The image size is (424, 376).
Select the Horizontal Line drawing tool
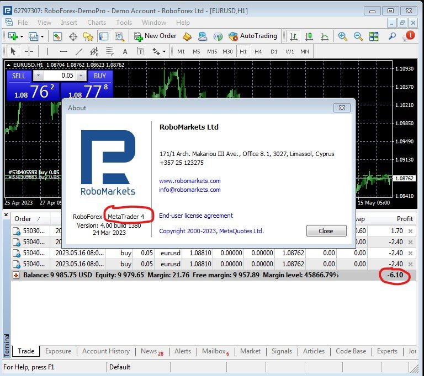[x=63, y=51]
